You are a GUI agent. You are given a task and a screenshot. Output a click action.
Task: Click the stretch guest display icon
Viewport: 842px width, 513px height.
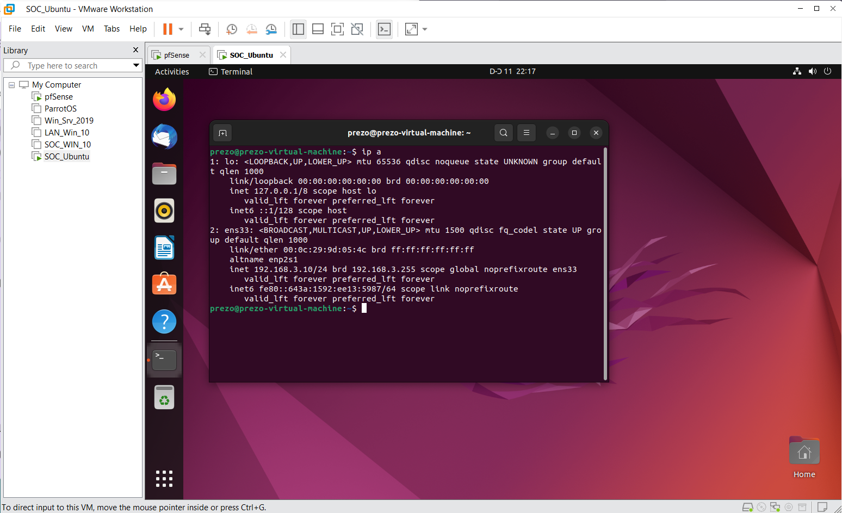coord(411,29)
